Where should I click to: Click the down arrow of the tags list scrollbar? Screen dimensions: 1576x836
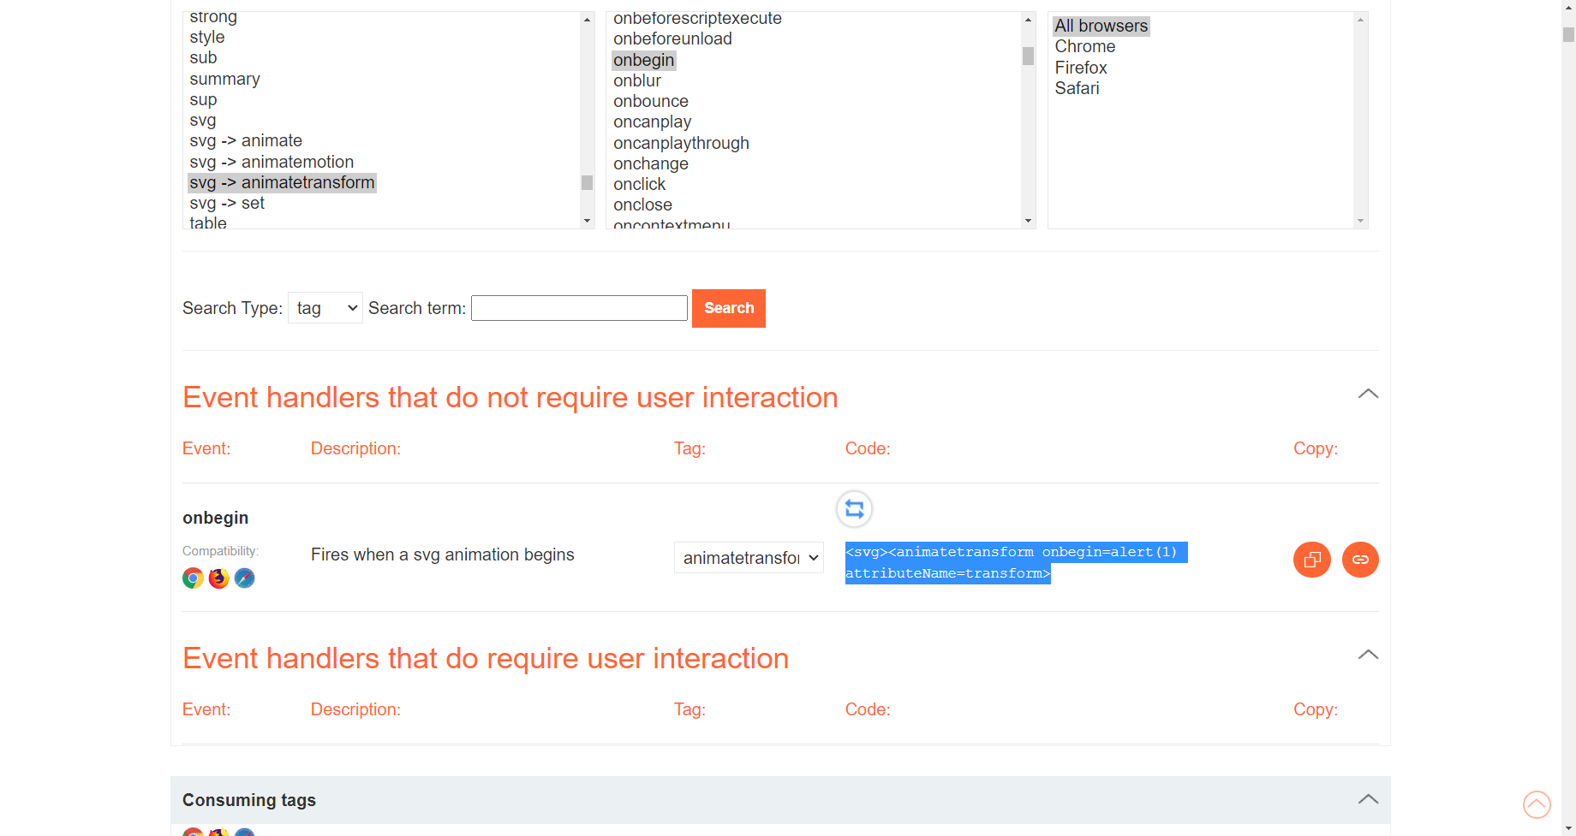tap(587, 221)
